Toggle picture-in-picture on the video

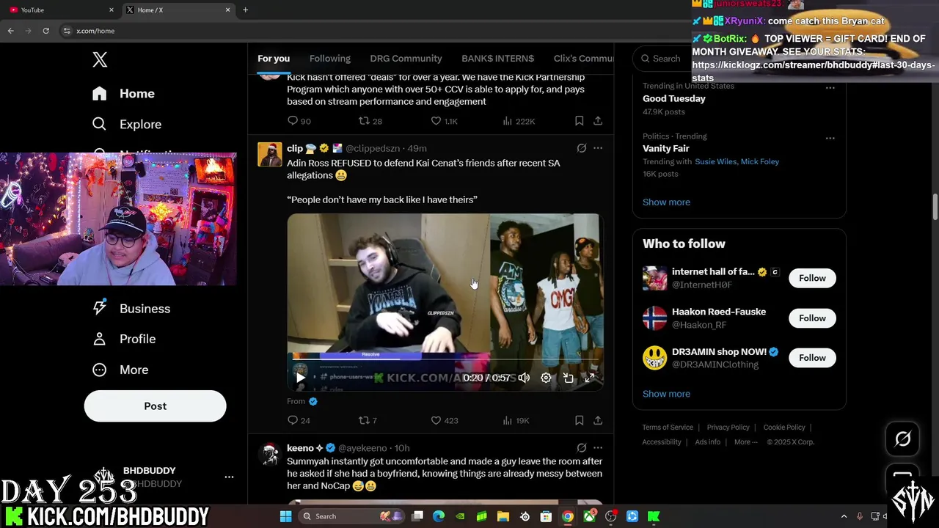[568, 378]
